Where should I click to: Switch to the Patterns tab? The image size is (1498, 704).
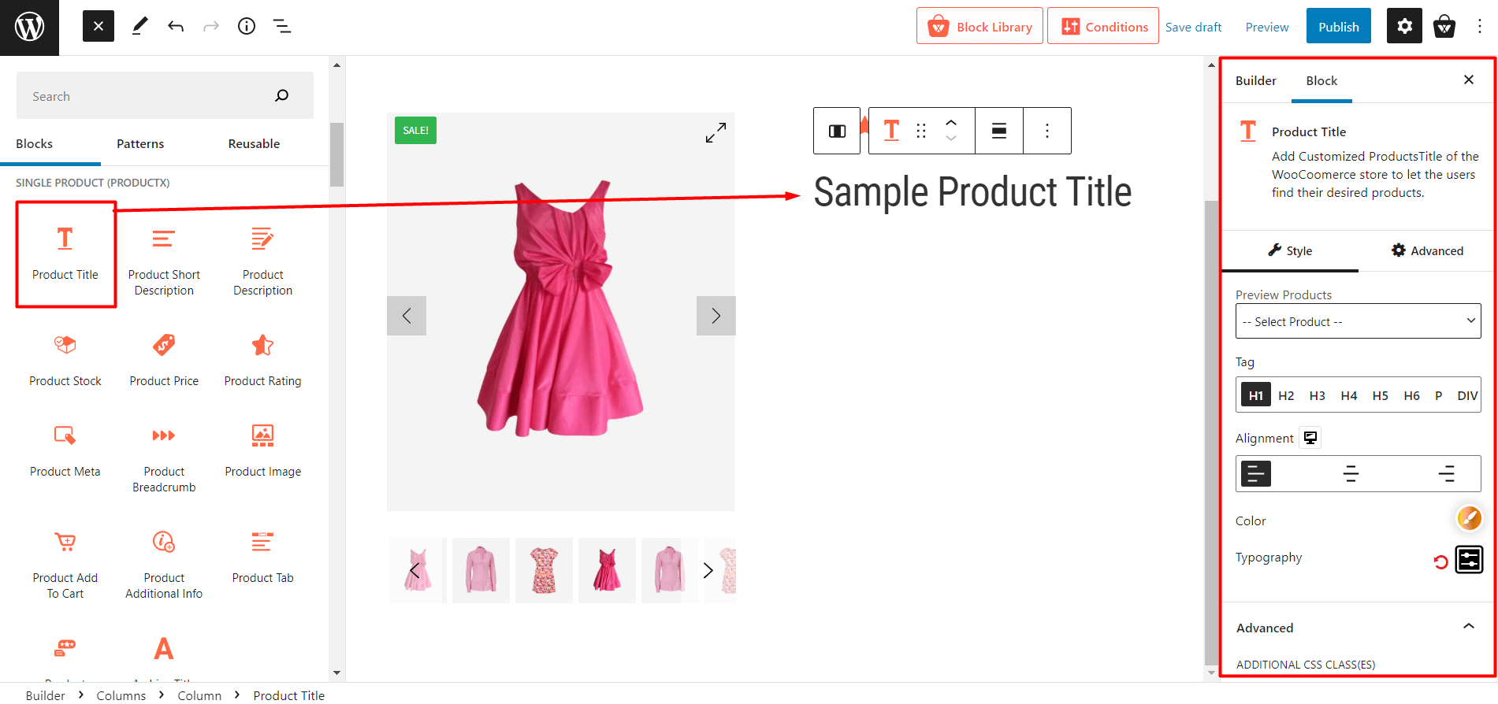(140, 143)
